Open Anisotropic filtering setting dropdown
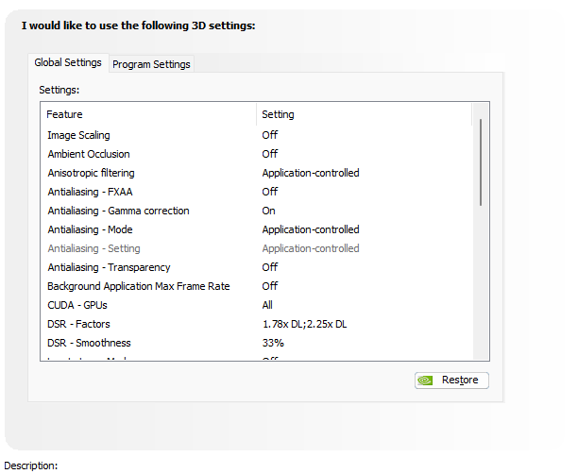578x474 pixels. (x=311, y=173)
